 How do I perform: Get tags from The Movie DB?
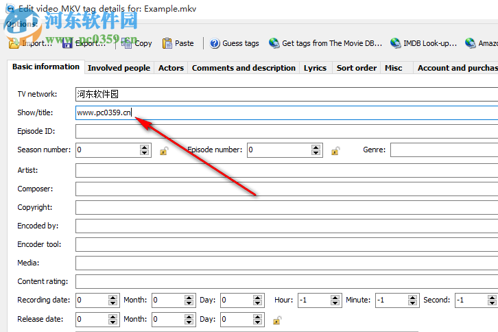[325, 43]
